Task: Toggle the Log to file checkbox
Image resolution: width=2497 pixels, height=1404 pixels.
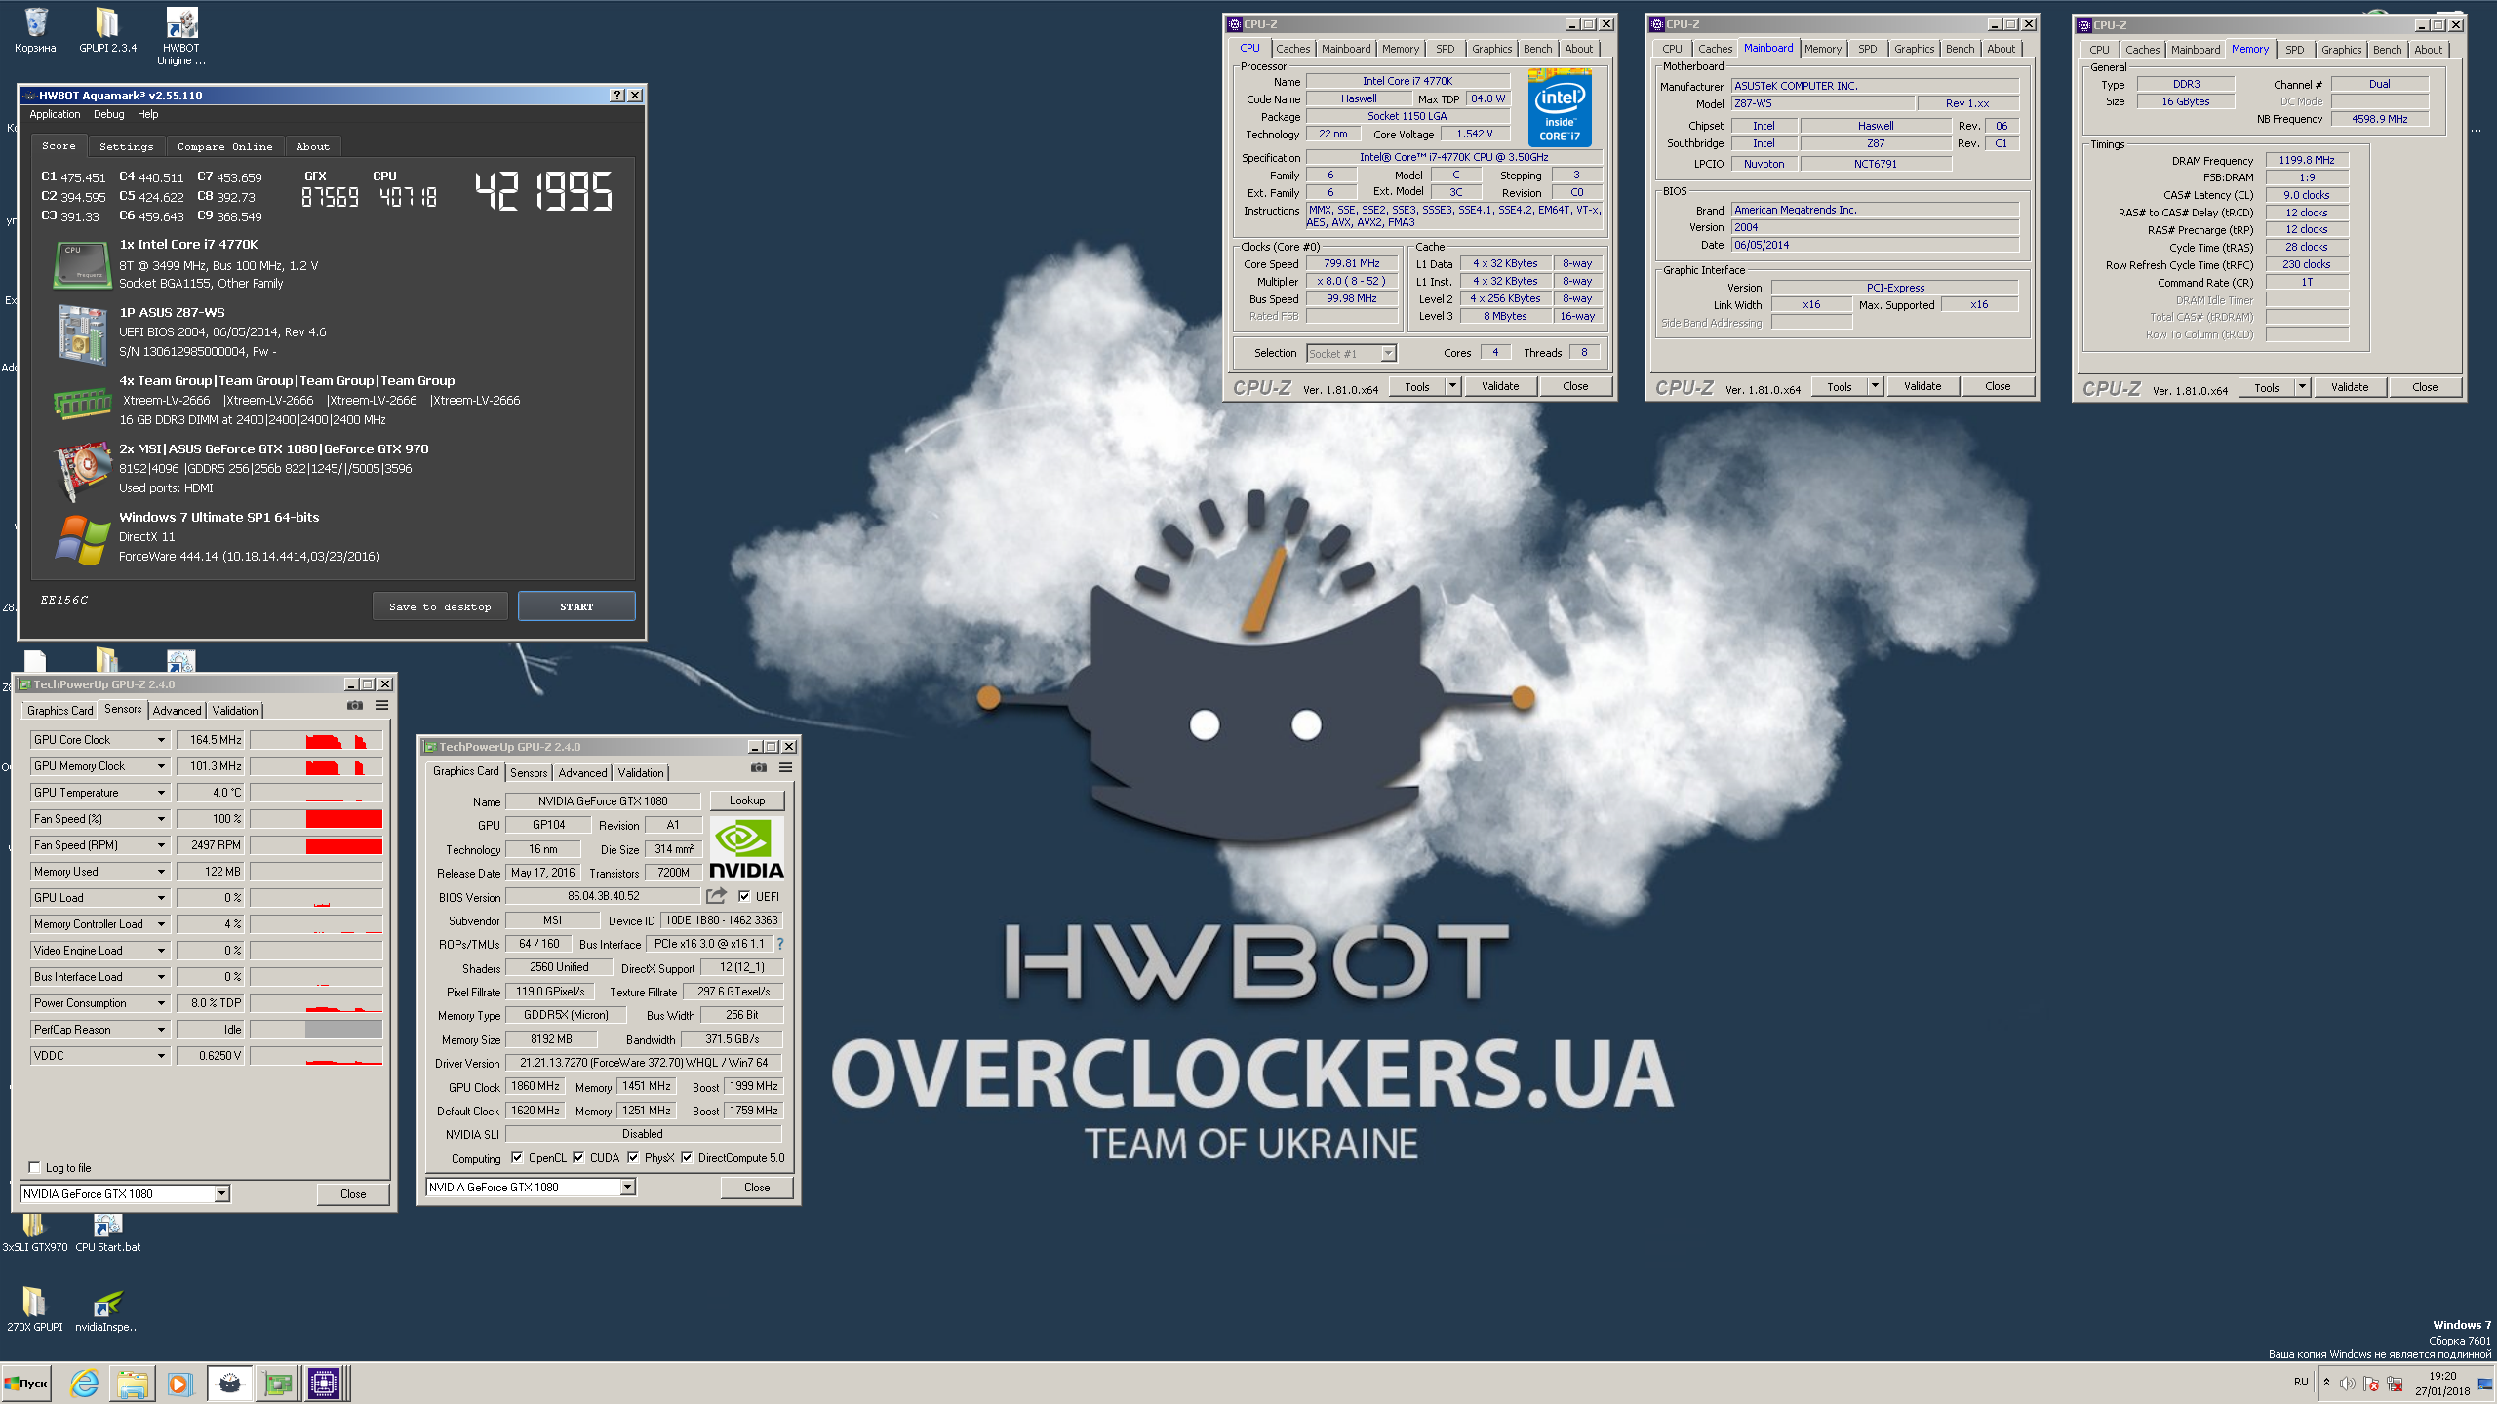Action: (x=35, y=1167)
